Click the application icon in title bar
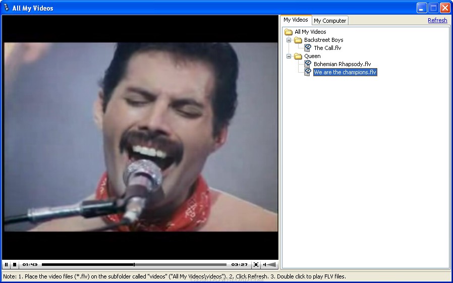453x283 pixels. pos(6,8)
